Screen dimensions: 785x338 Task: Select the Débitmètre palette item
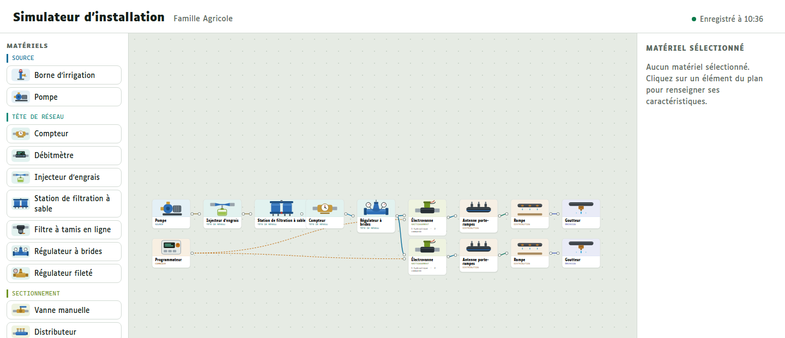64,155
